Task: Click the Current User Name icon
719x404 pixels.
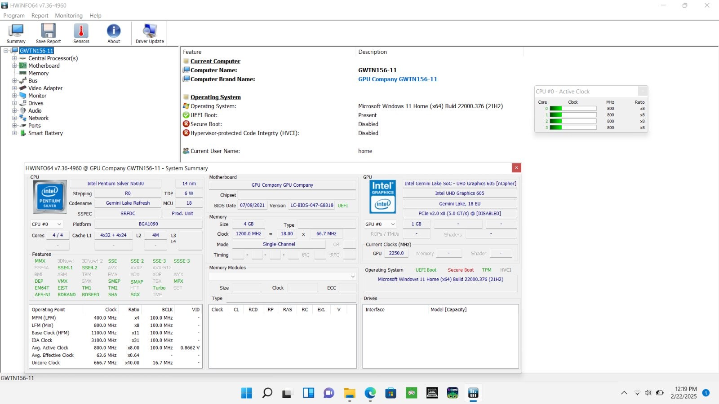Action: pyautogui.click(x=186, y=151)
